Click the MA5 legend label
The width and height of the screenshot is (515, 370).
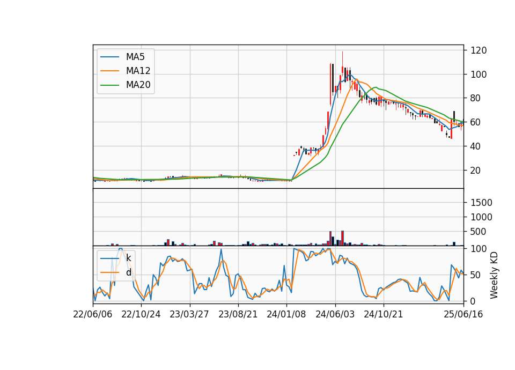coord(135,57)
